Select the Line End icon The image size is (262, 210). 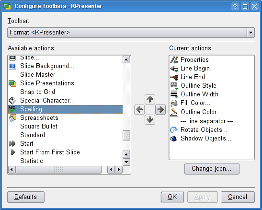click(x=174, y=77)
